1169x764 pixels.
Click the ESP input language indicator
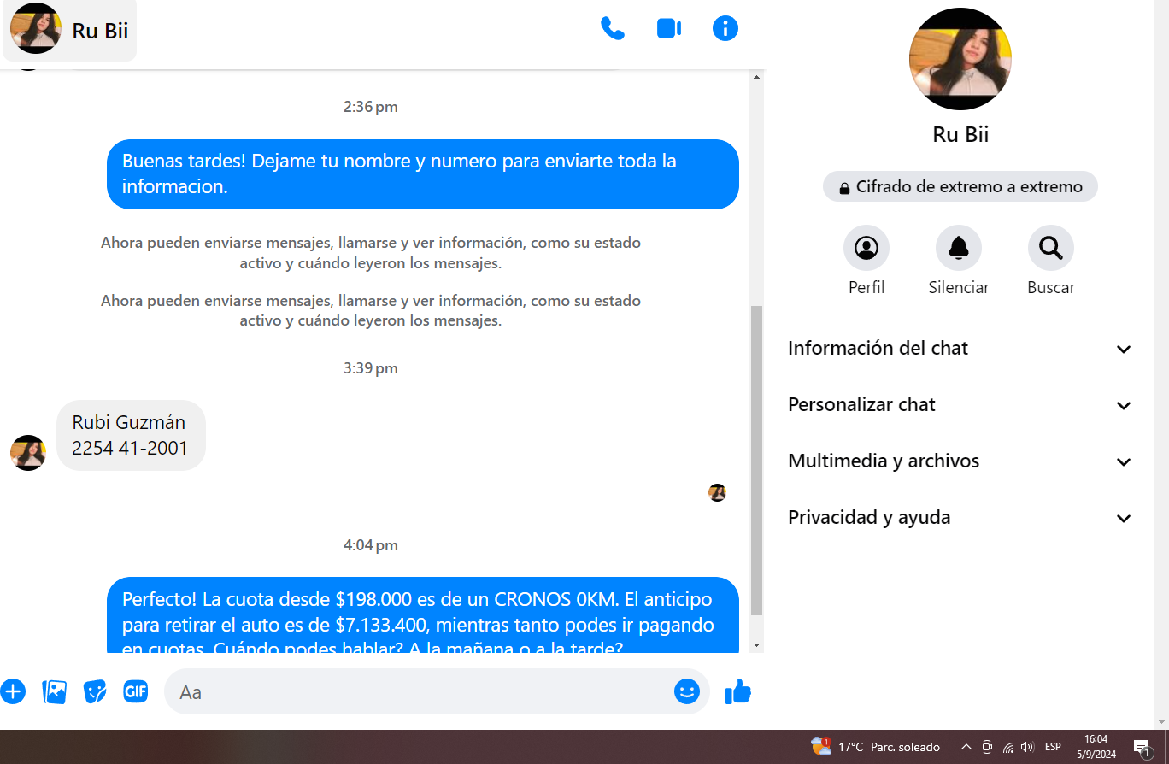pyautogui.click(x=1053, y=747)
